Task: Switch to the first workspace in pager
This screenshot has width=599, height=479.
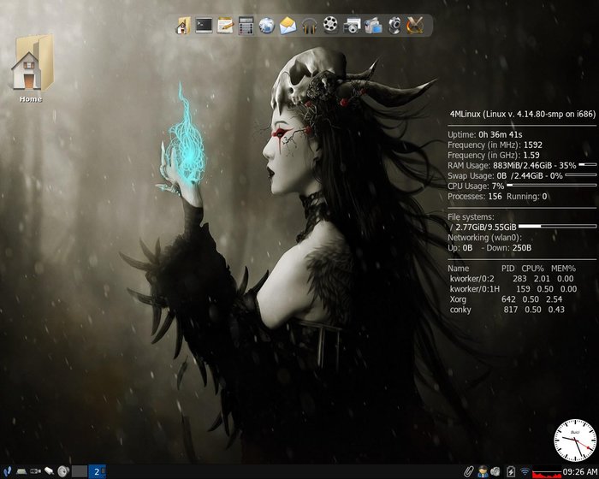Action: (80, 471)
